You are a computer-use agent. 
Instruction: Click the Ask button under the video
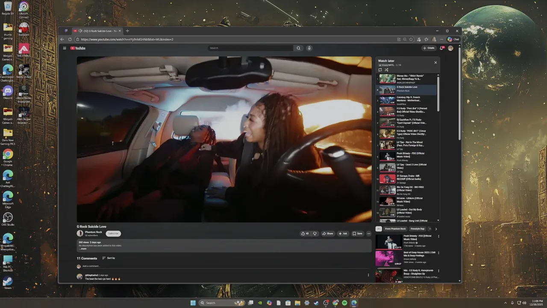pyautogui.click(x=343, y=234)
